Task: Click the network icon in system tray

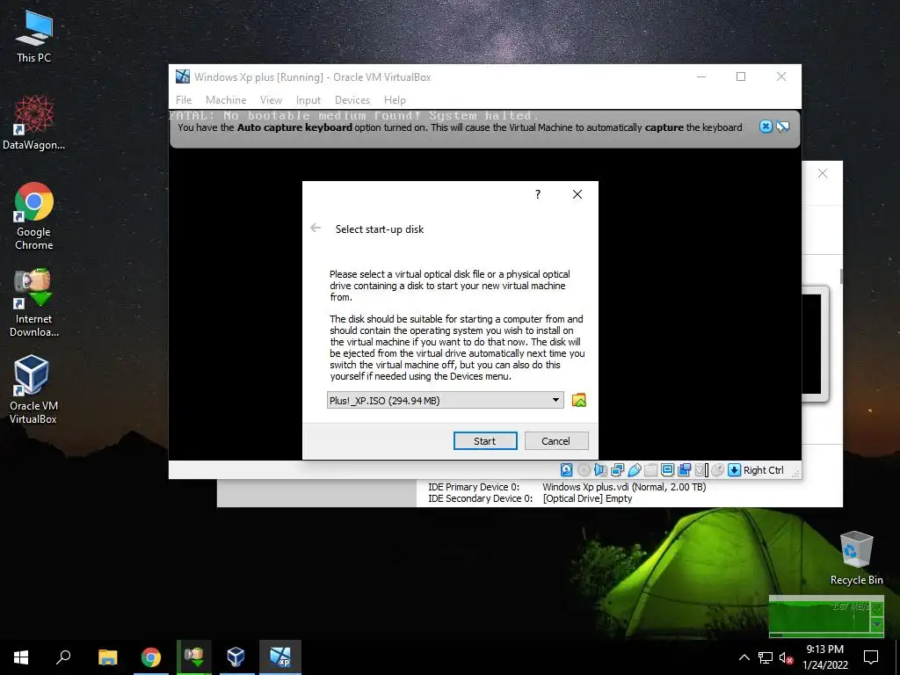Action: click(766, 657)
